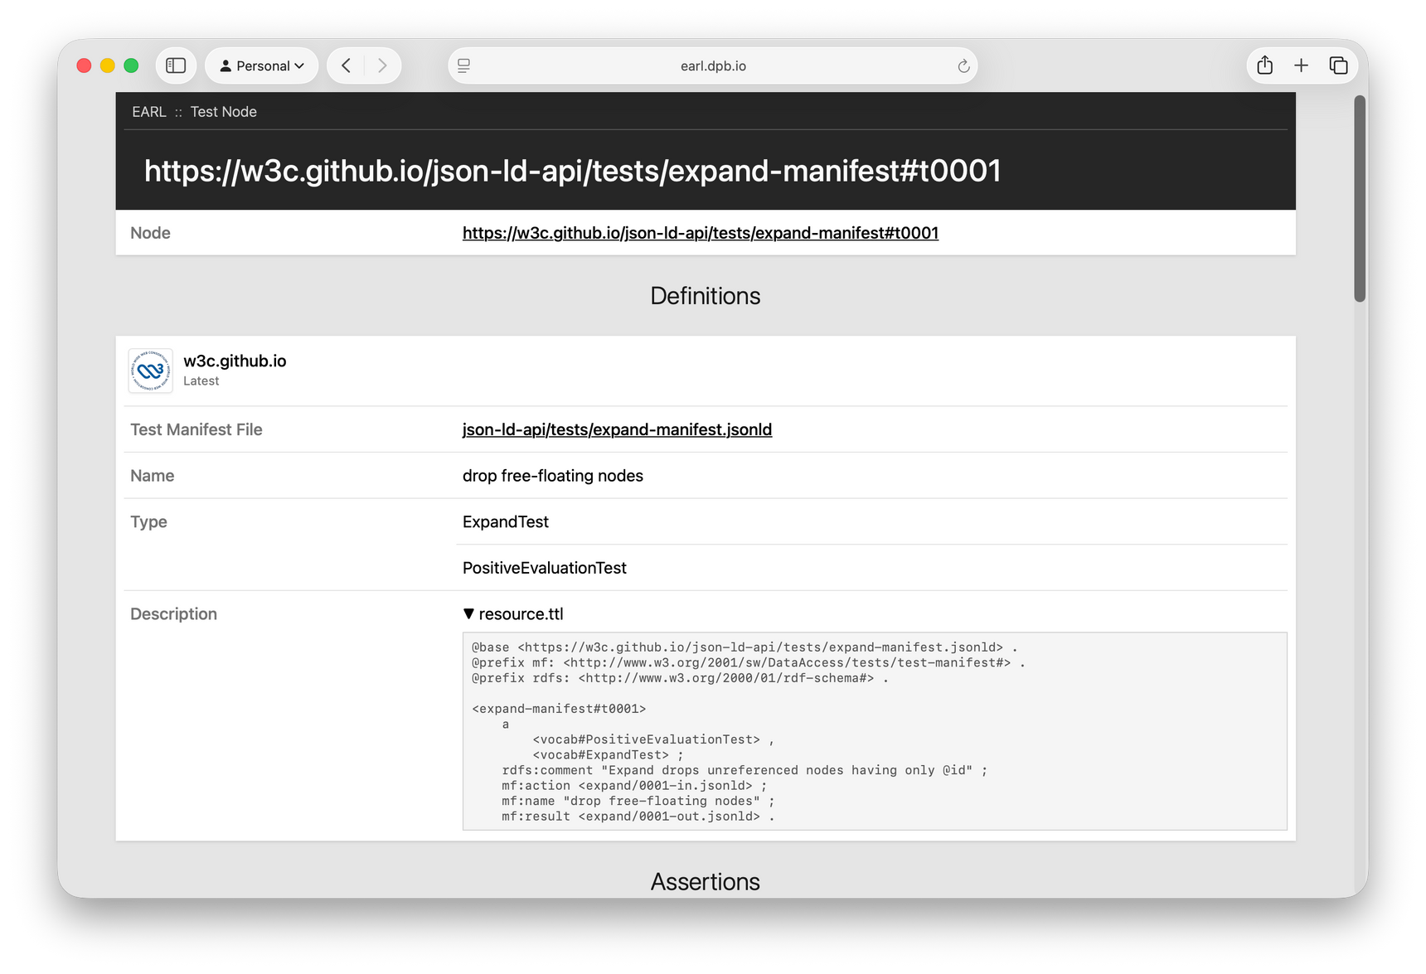This screenshot has width=1426, height=974.
Task: Open a new tab
Action: pos(1301,65)
